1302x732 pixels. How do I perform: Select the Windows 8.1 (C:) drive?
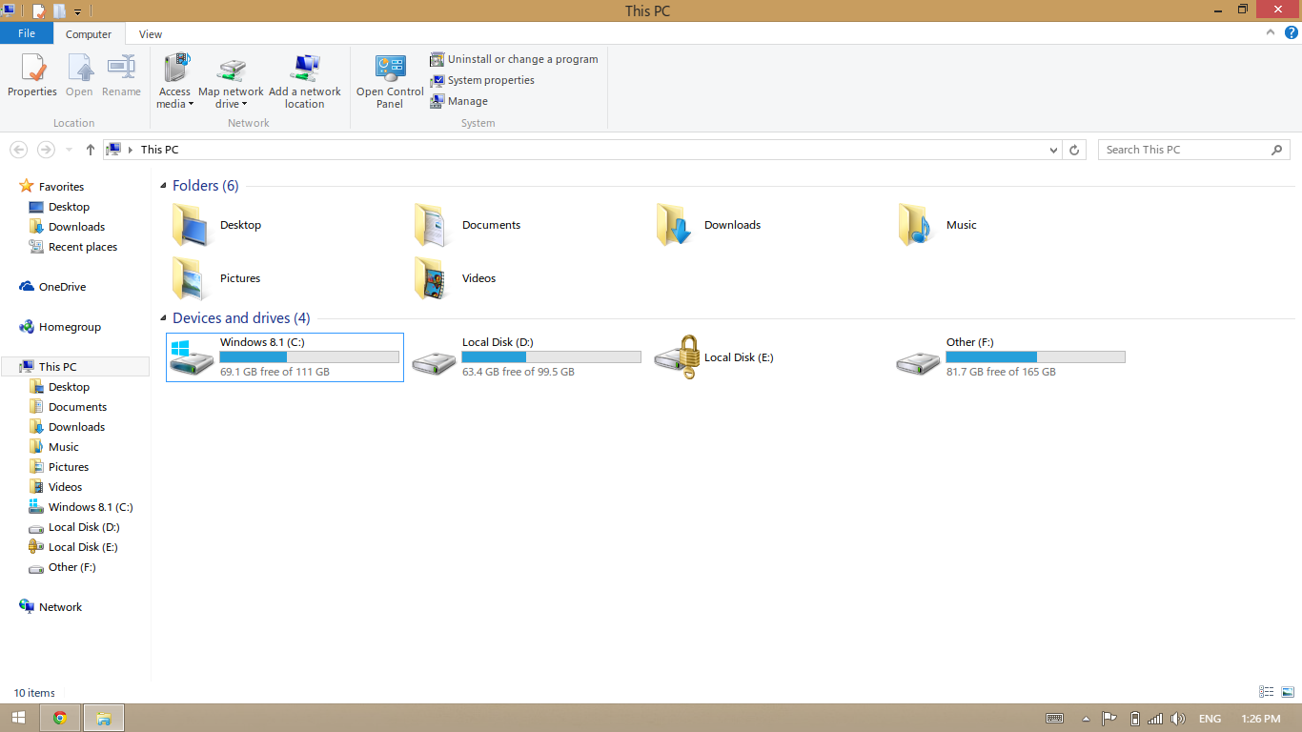coord(285,357)
